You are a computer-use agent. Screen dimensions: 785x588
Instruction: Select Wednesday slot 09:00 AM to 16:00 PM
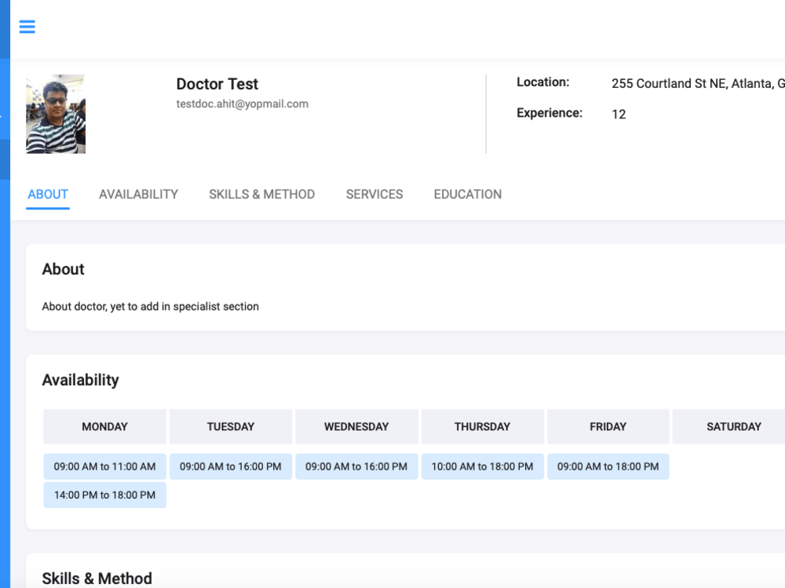pyautogui.click(x=356, y=466)
